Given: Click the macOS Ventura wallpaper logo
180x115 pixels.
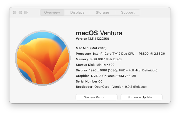Looking at the screenshot, I should pos(43,58).
